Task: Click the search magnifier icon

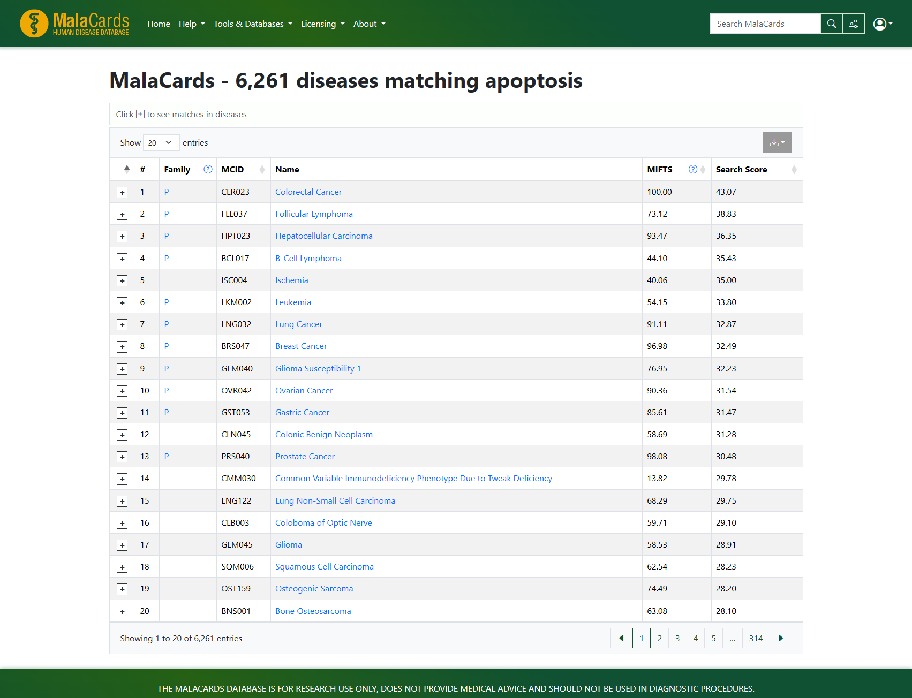Action: [x=831, y=24]
